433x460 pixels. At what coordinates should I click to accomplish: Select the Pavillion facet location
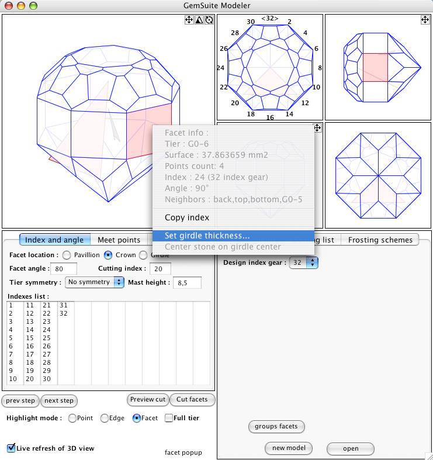(x=67, y=255)
